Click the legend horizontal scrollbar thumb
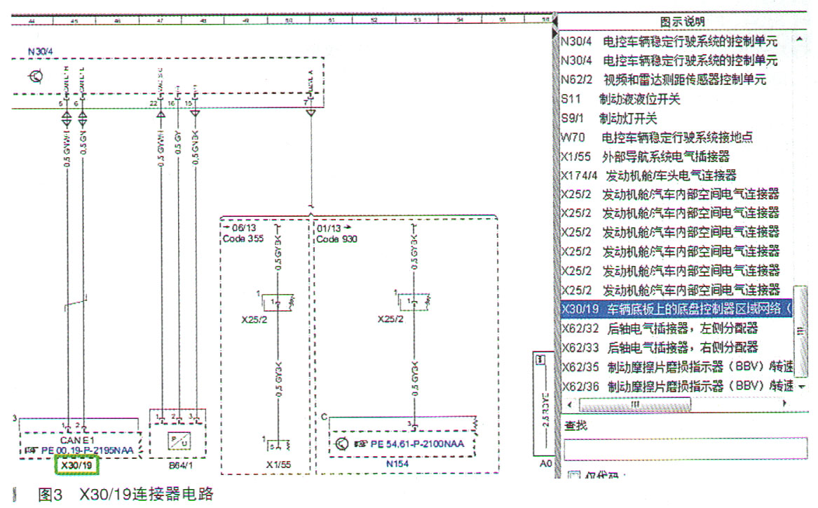 635,404
